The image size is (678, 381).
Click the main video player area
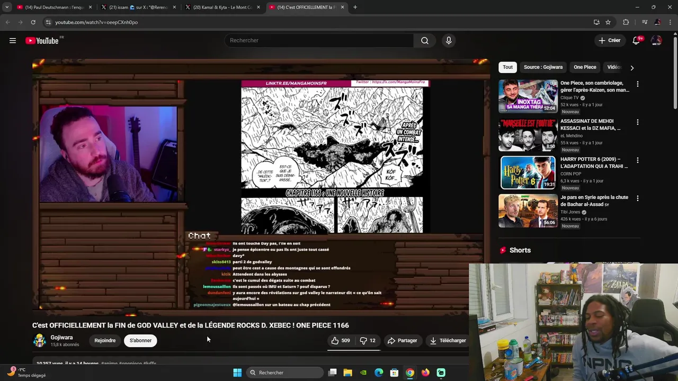click(x=261, y=187)
